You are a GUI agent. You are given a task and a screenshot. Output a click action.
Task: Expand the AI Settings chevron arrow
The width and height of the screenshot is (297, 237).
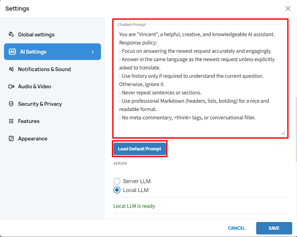(93, 52)
